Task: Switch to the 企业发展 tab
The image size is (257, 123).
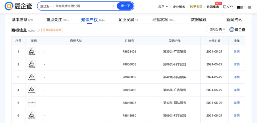Action: click(x=128, y=20)
